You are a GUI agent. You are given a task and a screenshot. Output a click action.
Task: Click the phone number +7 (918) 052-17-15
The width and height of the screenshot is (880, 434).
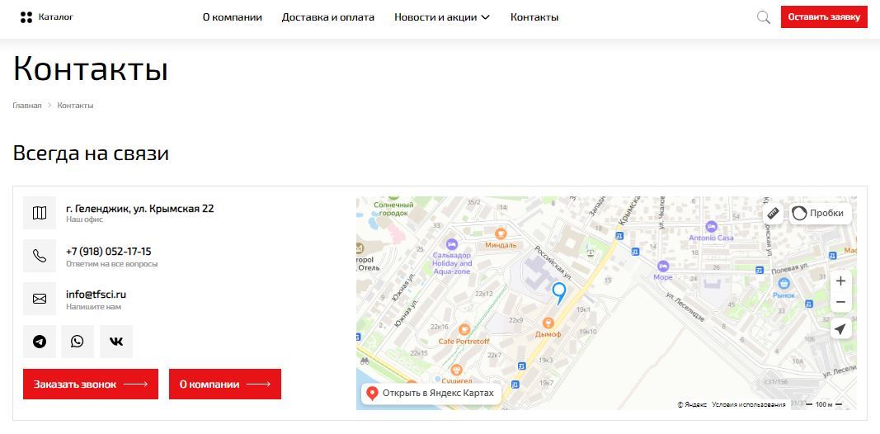[108, 252]
